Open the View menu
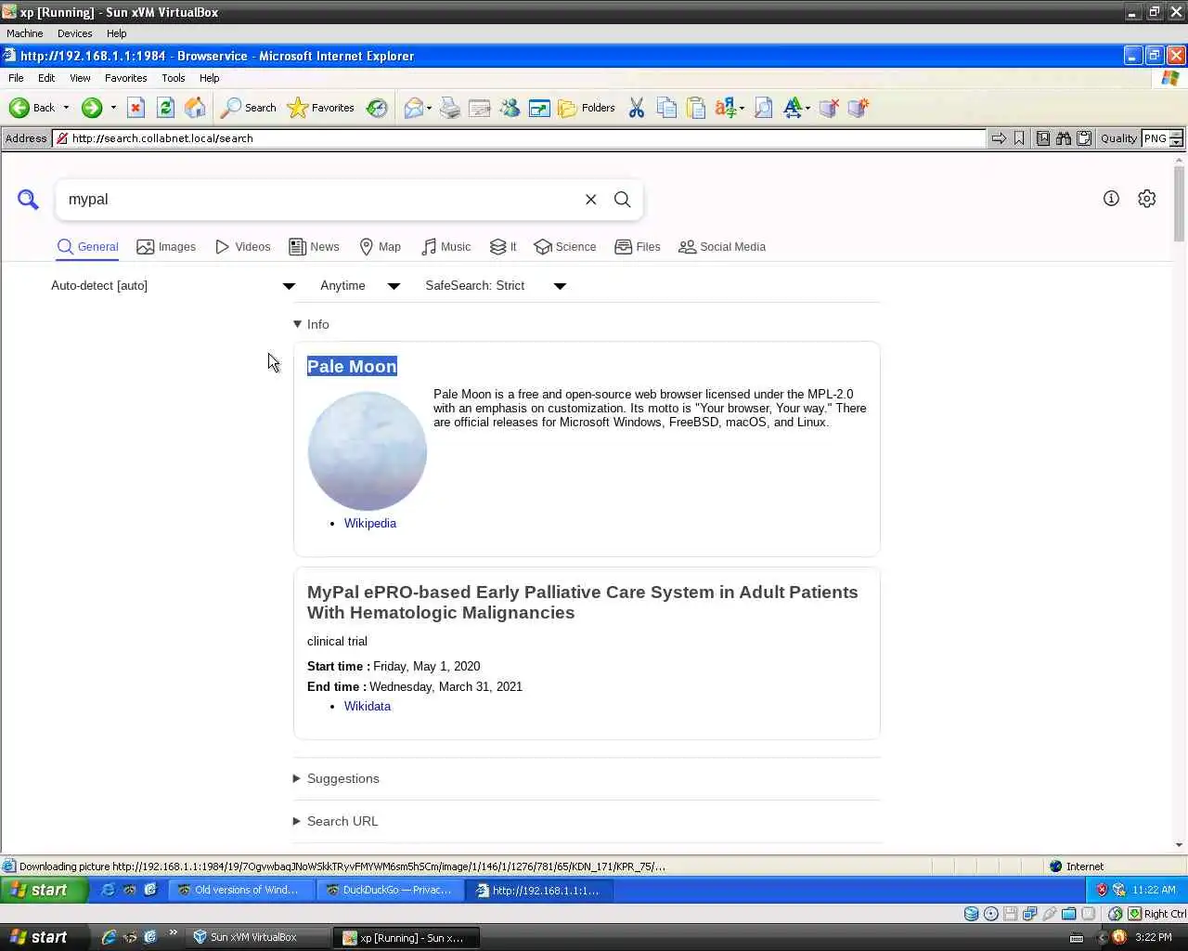Viewport: 1188px width, 951px height. coord(80,78)
